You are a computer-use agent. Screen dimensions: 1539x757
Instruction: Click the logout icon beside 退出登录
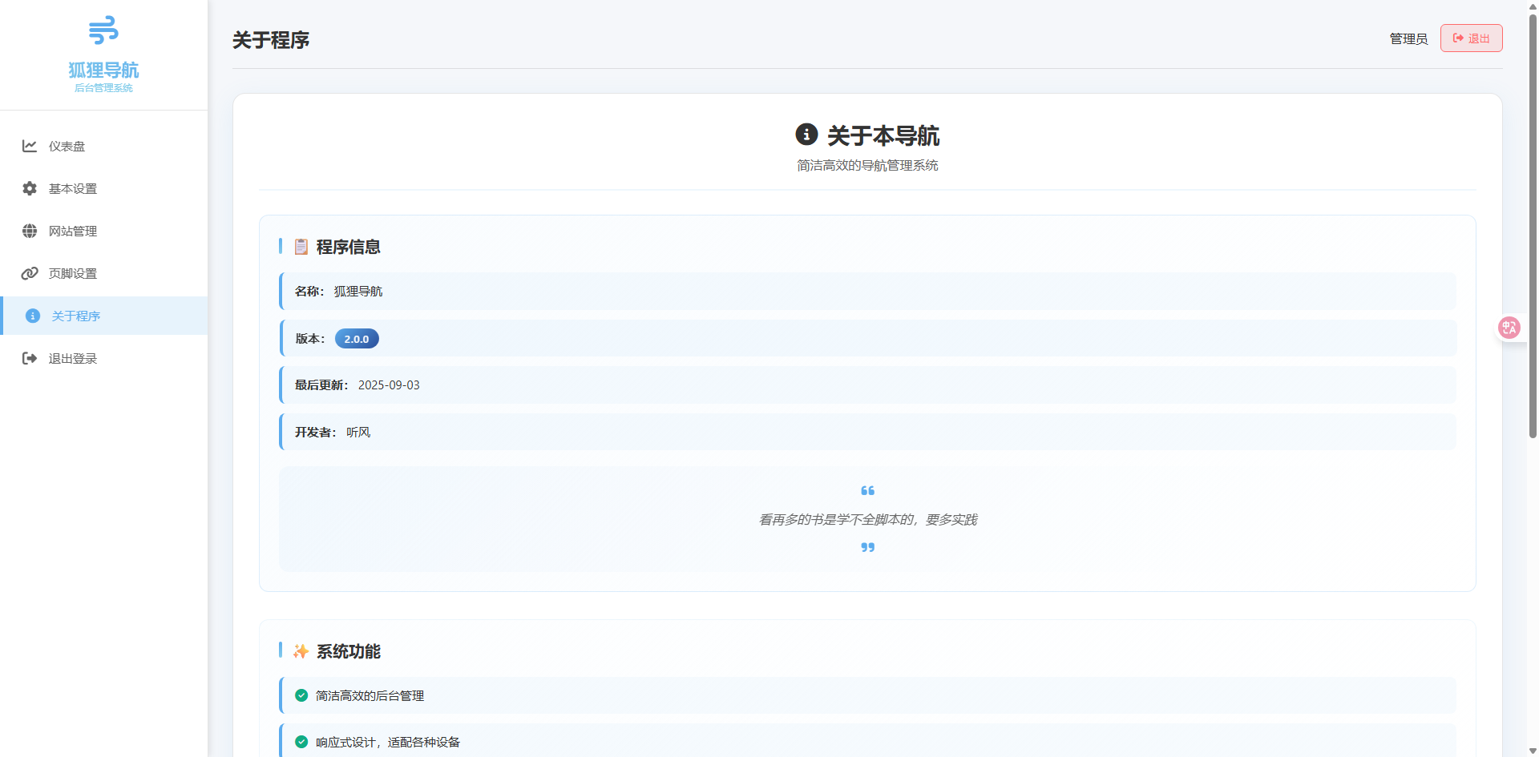[x=30, y=358]
